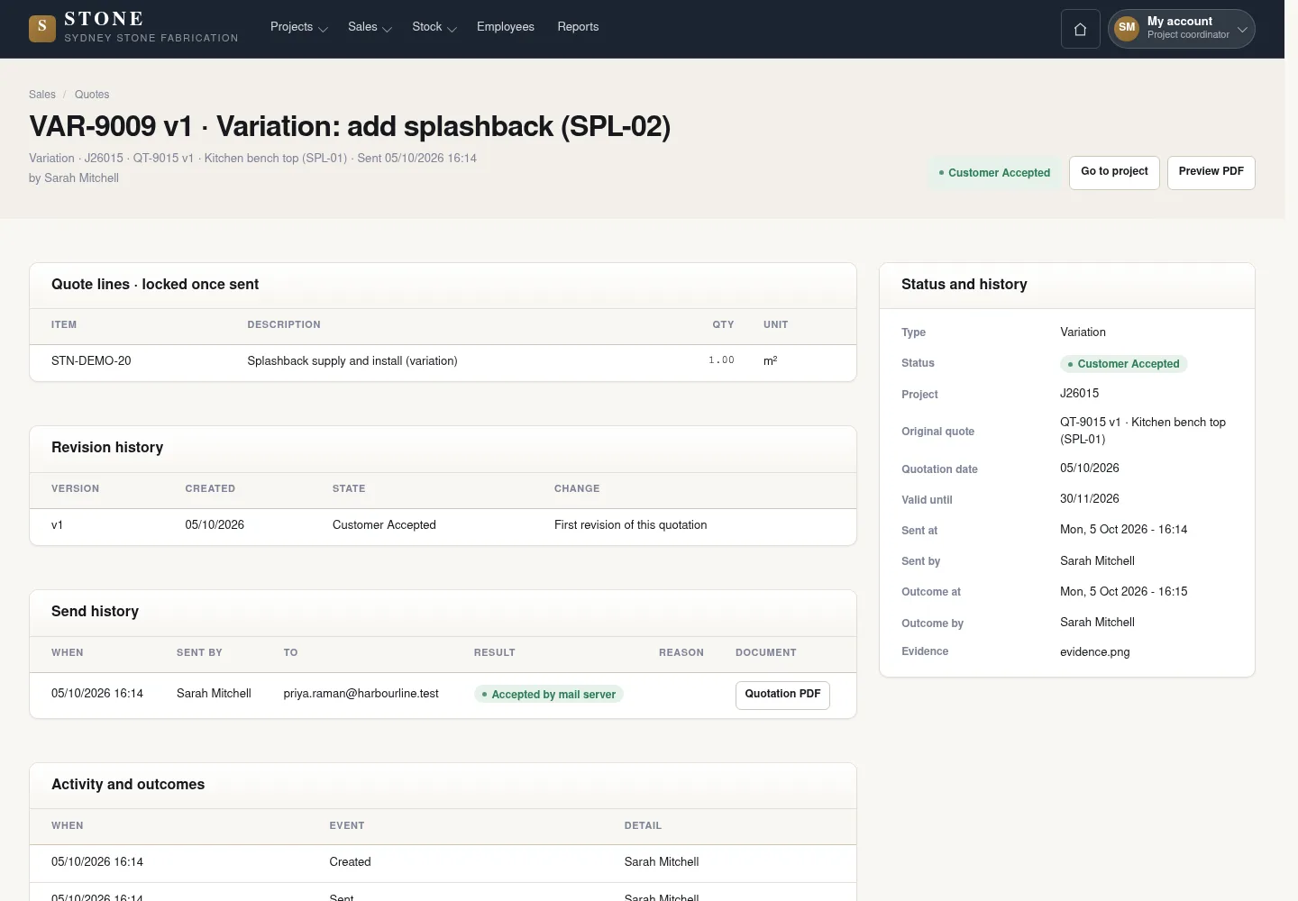Click the STN-DEMO-20 item cell
Image resolution: width=1298 pixels, height=901 pixels.
pyautogui.click(x=91, y=361)
